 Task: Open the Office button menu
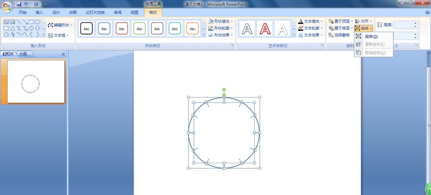pyautogui.click(x=7, y=6)
